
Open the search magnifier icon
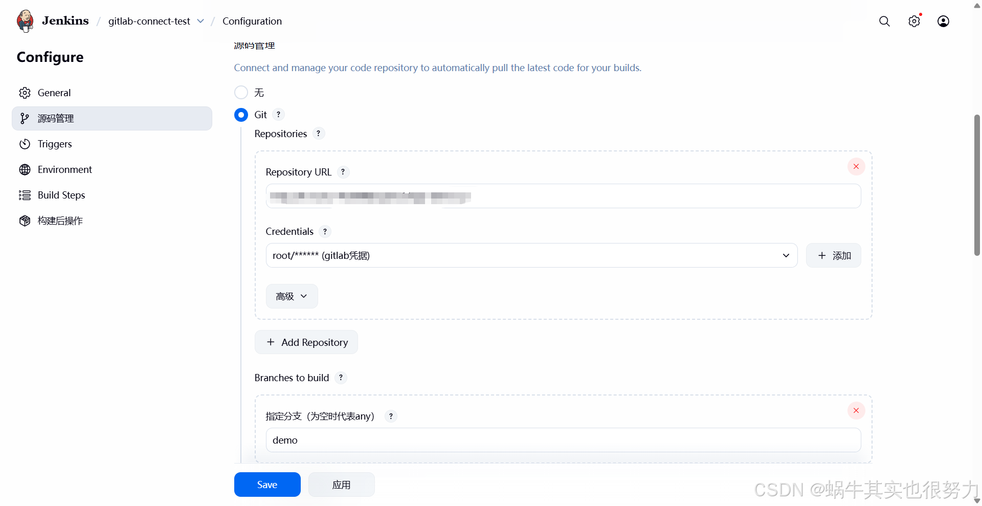[x=884, y=21]
